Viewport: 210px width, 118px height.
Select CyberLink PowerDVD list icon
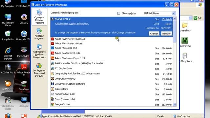point(52,79)
